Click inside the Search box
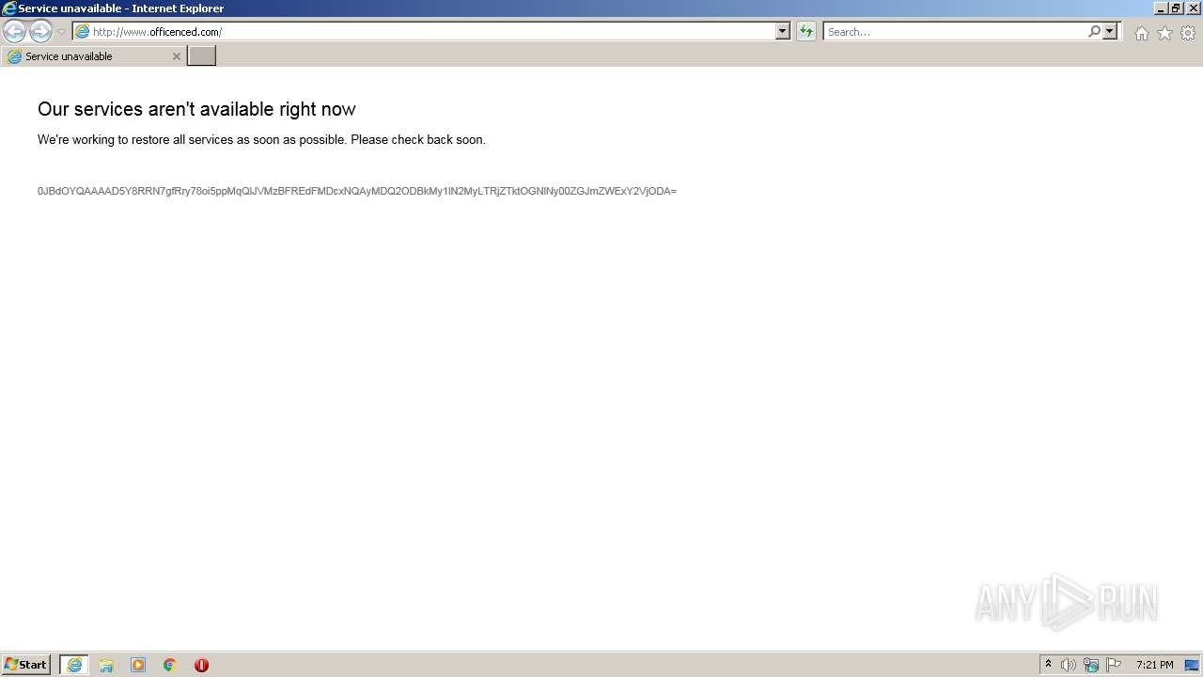1203x677 pixels. (x=955, y=31)
